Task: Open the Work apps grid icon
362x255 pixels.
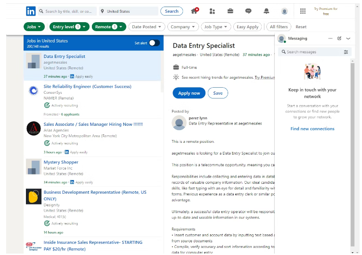Action: (303, 11)
